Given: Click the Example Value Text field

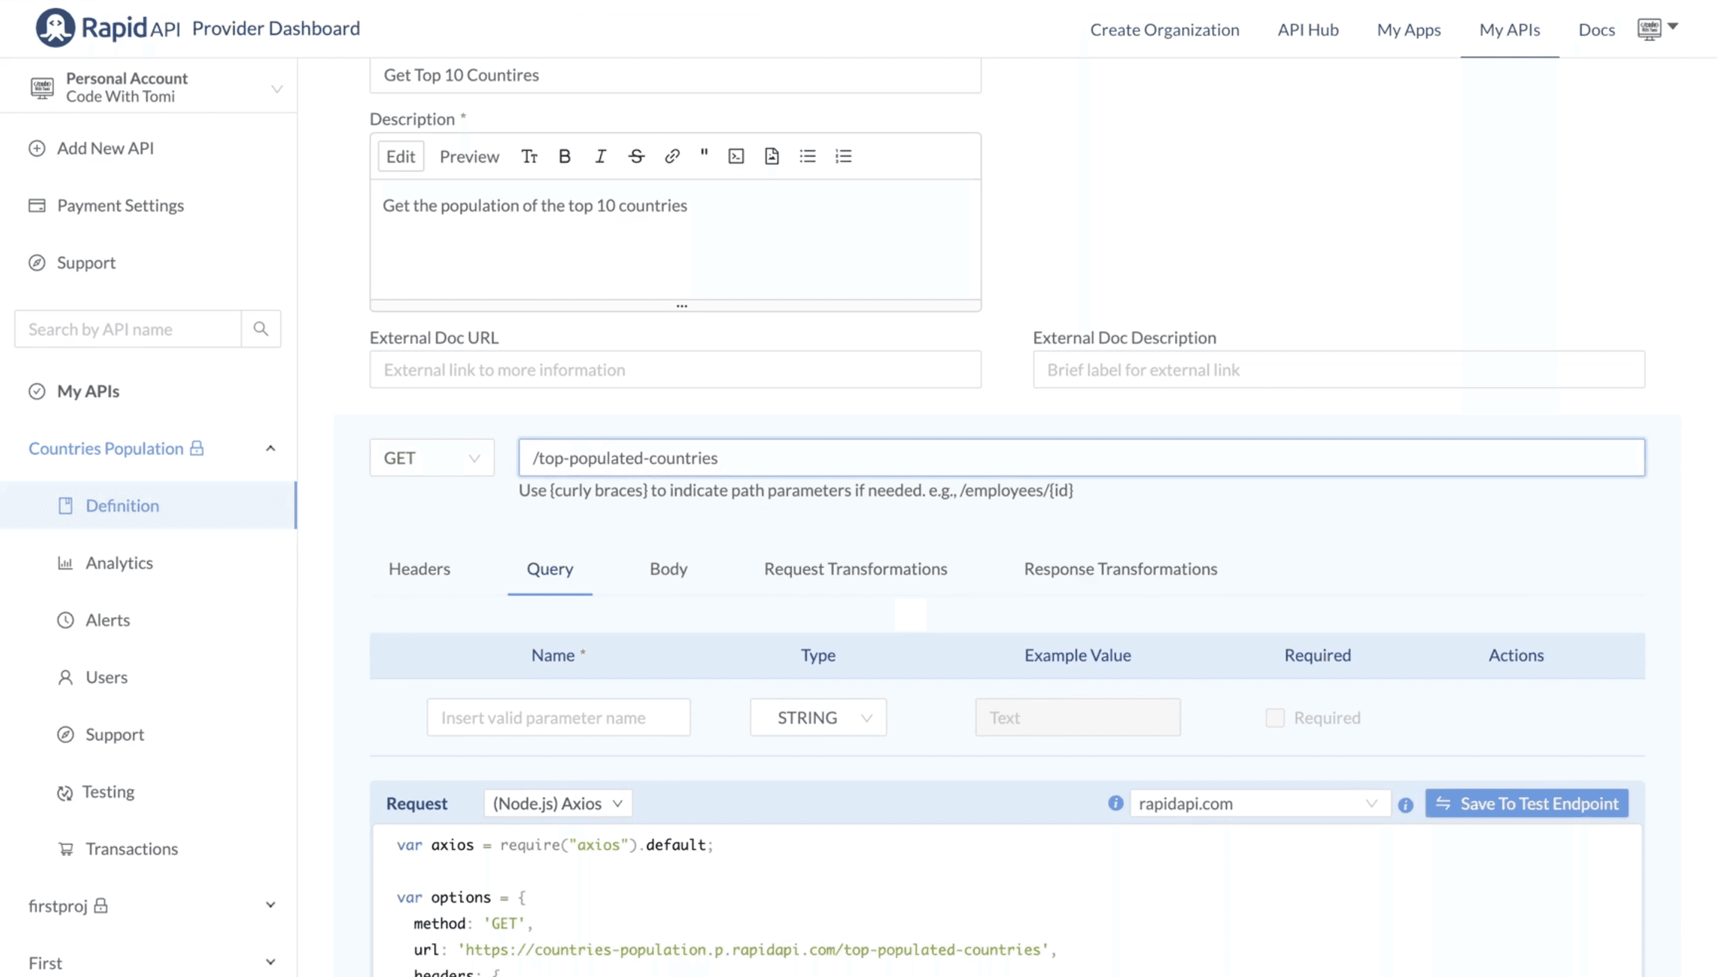Looking at the screenshot, I should tap(1077, 717).
